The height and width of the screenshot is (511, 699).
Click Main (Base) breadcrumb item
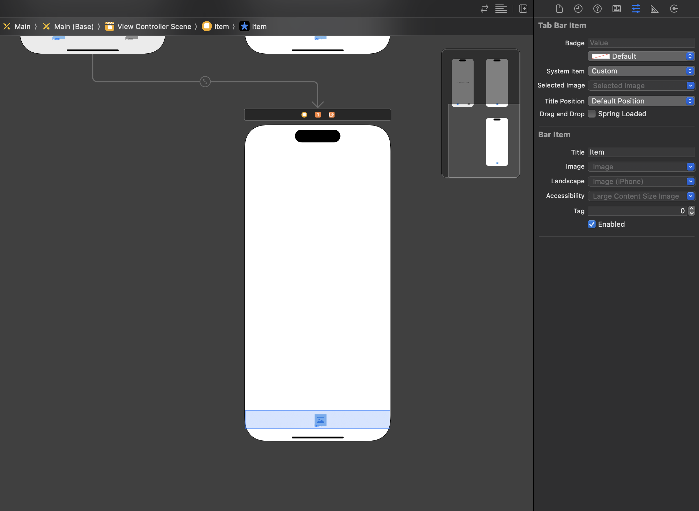tap(74, 27)
